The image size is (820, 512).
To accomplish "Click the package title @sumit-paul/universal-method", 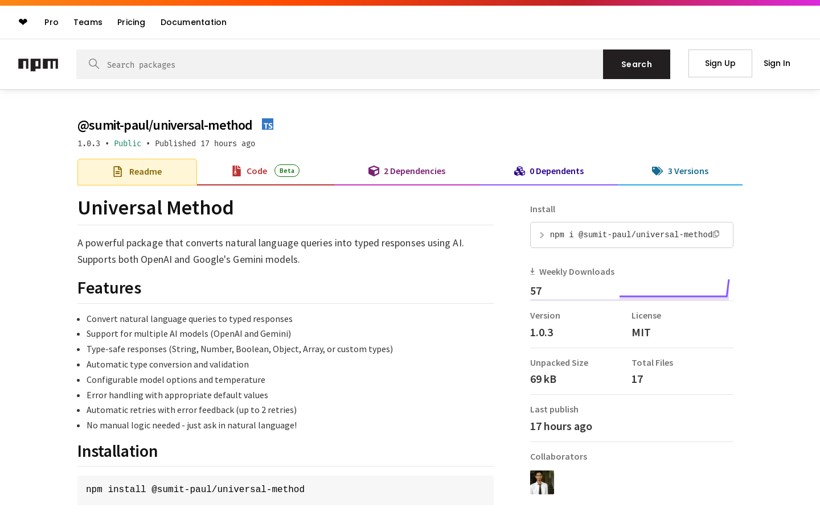I will point(165,125).
